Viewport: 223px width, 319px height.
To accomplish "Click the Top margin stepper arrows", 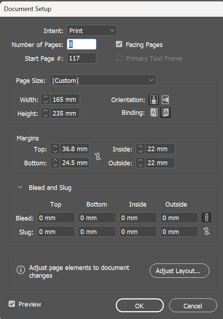I will pos(55,149).
